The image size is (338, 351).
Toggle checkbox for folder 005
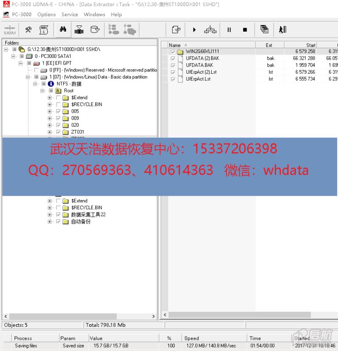pos(58,111)
